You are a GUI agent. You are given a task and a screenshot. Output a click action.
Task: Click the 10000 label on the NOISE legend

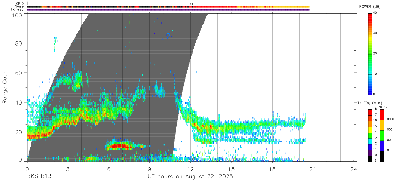(389, 119)
